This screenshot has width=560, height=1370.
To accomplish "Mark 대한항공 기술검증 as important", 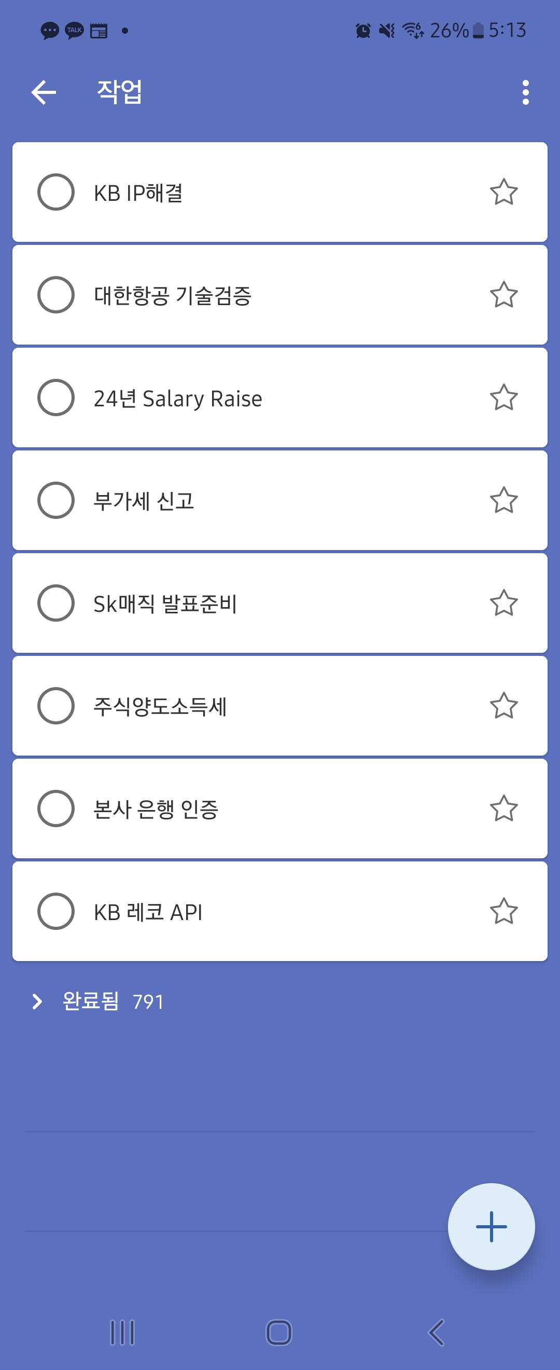I will (503, 295).
